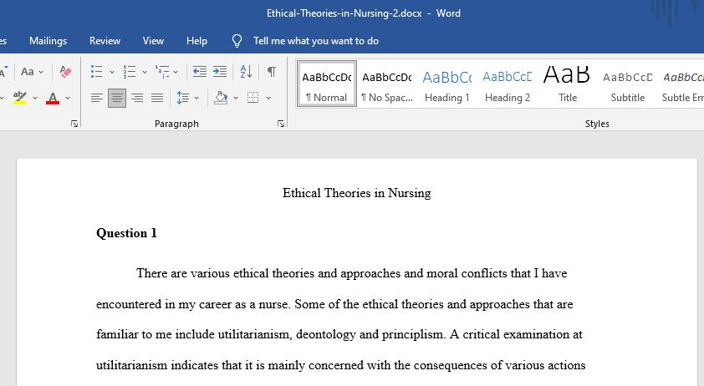
Task: Click the Numbering list icon
Action: point(130,71)
